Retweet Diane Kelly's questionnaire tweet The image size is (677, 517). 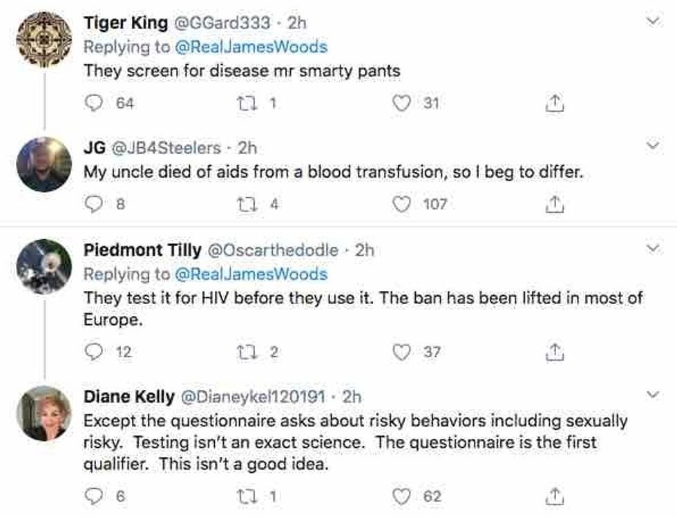pos(245,496)
